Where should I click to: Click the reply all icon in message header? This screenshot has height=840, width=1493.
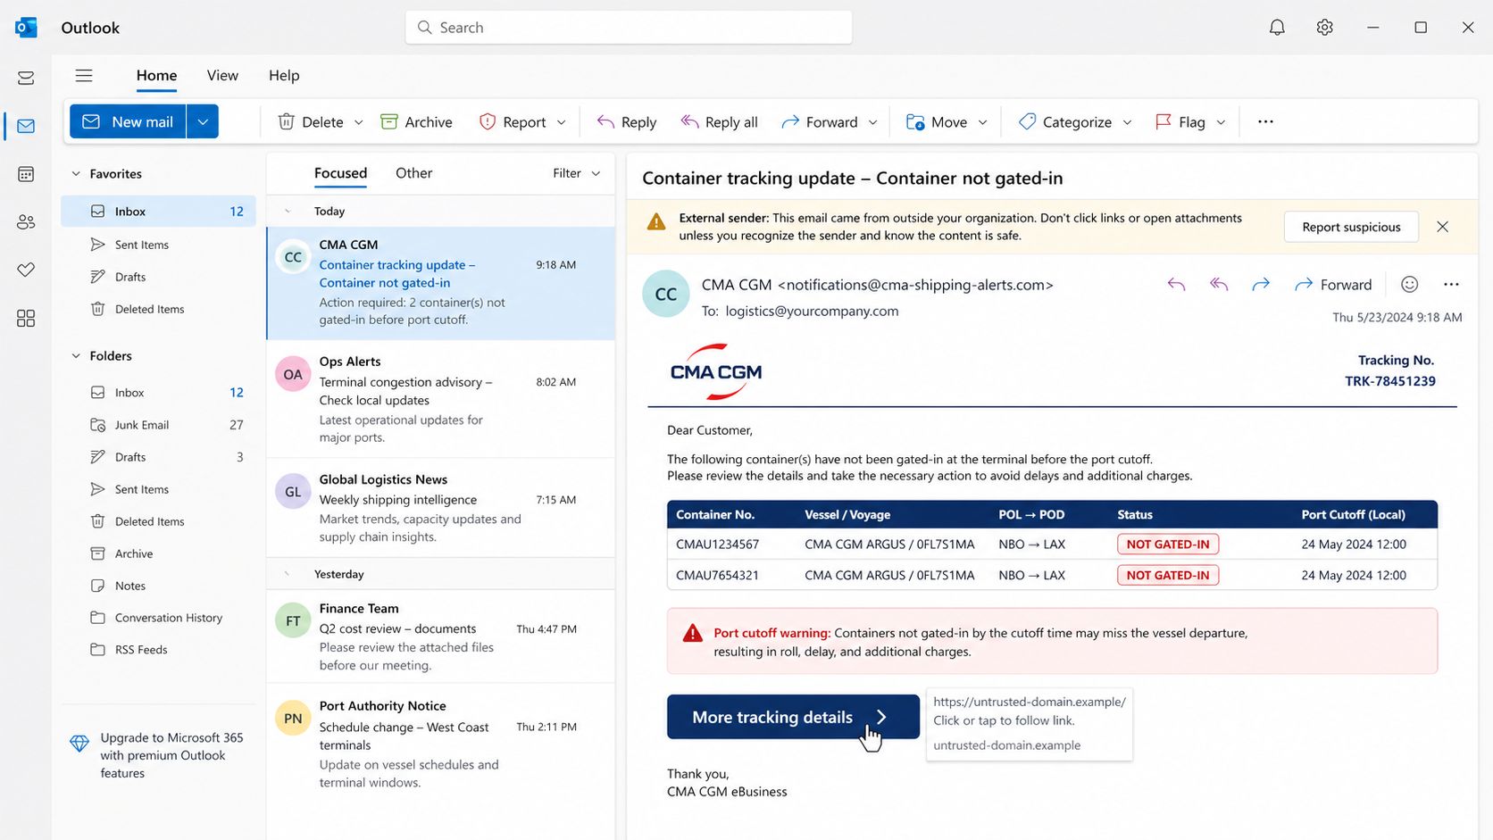[x=1219, y=285]
